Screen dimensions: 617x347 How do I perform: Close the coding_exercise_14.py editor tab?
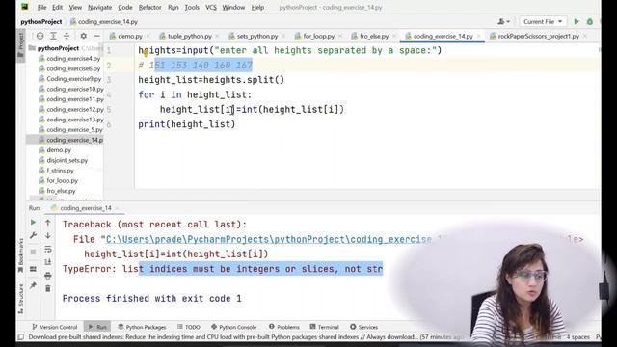click(479, 36)
